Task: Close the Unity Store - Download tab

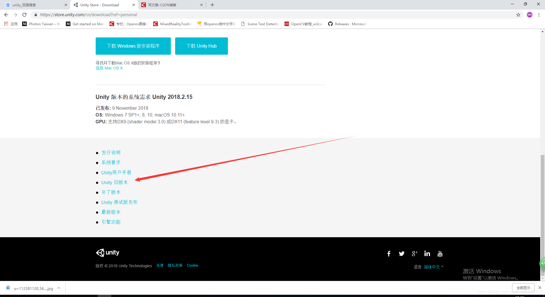Action: pos(134,5)
